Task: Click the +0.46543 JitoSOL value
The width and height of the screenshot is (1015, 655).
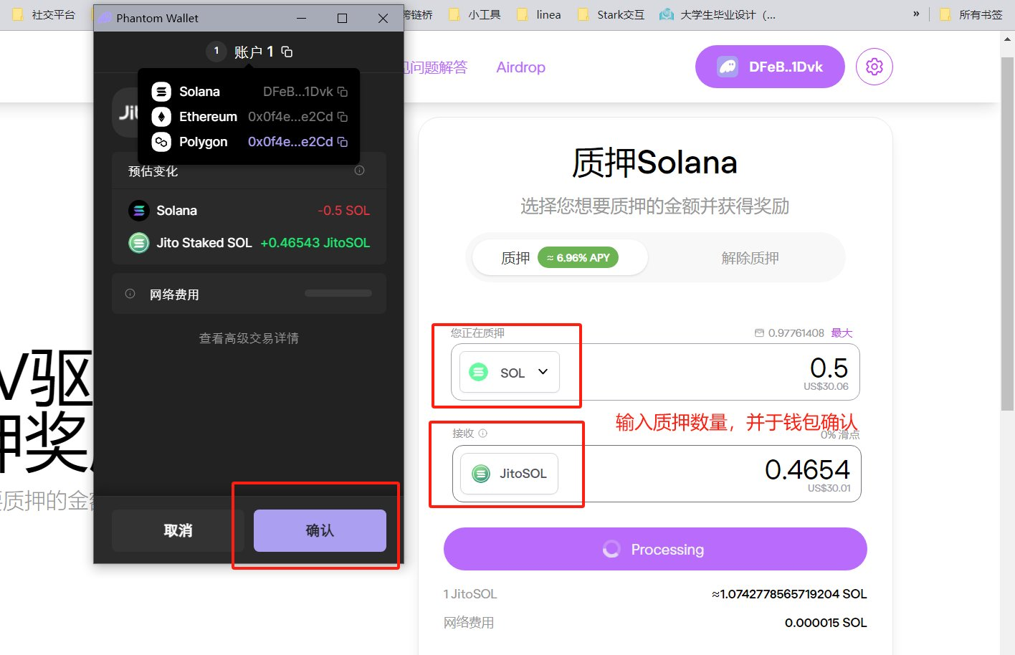Action: point(315,243)
